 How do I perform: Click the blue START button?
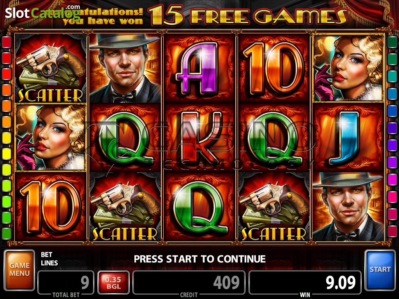coord(380,270)
